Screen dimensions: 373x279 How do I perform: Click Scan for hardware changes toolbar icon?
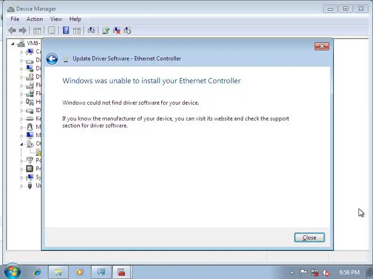tap(91, 30)
